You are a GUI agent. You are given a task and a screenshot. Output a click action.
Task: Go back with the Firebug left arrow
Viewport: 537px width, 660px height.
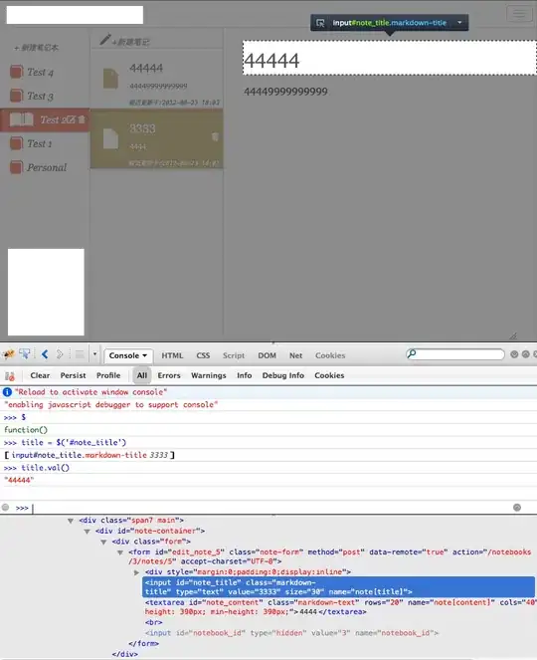(45, 354)
